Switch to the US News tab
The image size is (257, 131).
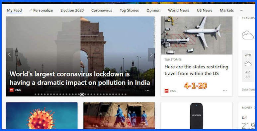click(205, 10)
